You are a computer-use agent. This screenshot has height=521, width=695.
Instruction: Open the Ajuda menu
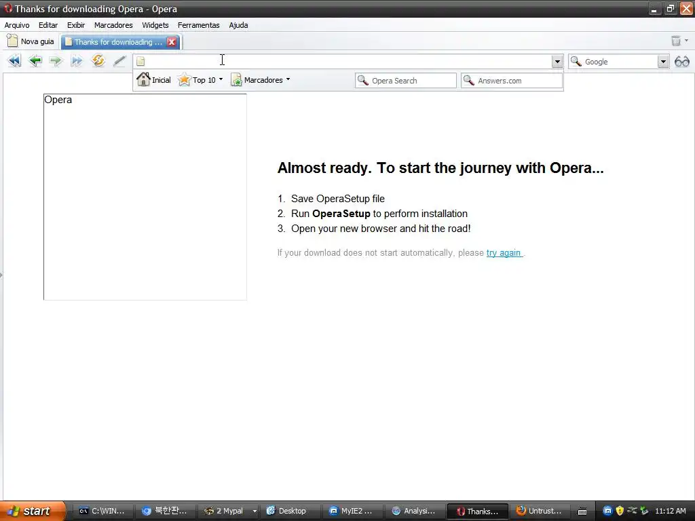point(238,25)
